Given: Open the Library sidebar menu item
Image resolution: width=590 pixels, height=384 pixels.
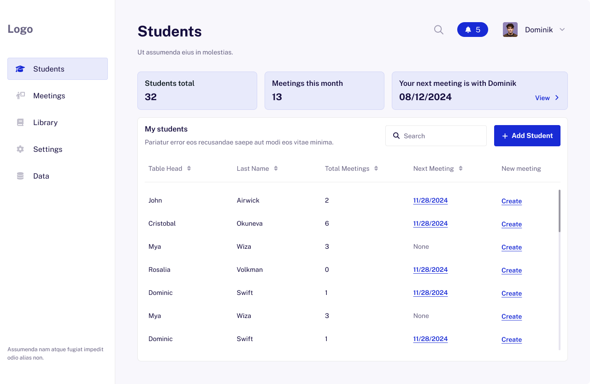Looking at the screenshot, I should click(45, 122).
